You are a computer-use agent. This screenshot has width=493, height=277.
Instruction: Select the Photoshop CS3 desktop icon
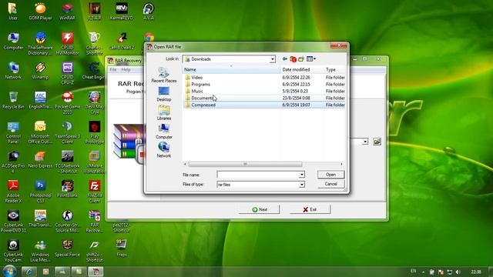(40, 192)
